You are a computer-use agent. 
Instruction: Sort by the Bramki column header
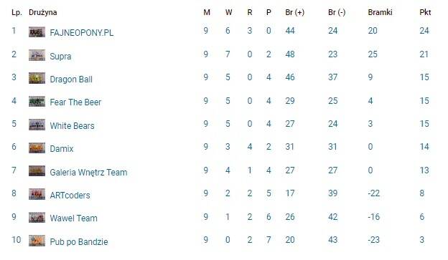click(380, 12)
